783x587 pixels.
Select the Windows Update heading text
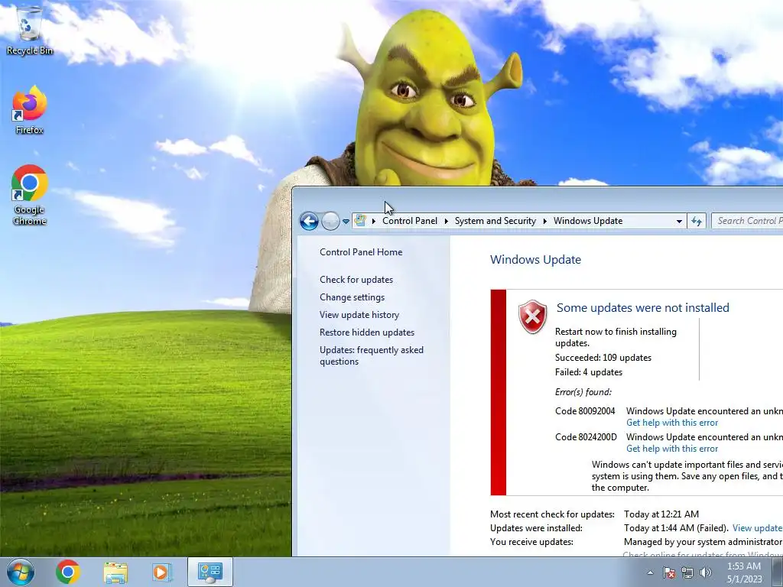point(535,260)
